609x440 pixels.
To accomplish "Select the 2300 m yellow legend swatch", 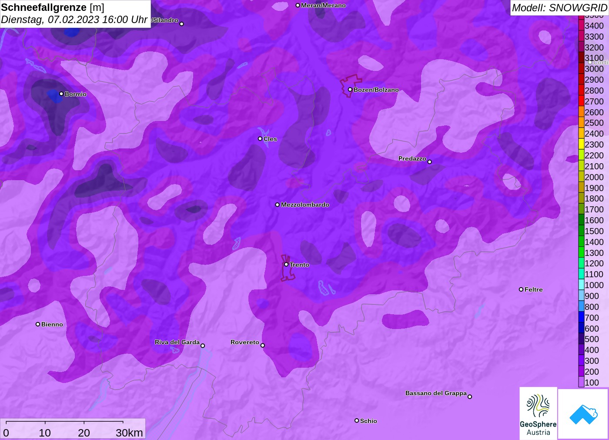I will click(x=581, y=144).
